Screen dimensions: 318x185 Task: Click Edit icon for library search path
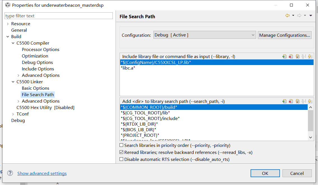(297, 101)
